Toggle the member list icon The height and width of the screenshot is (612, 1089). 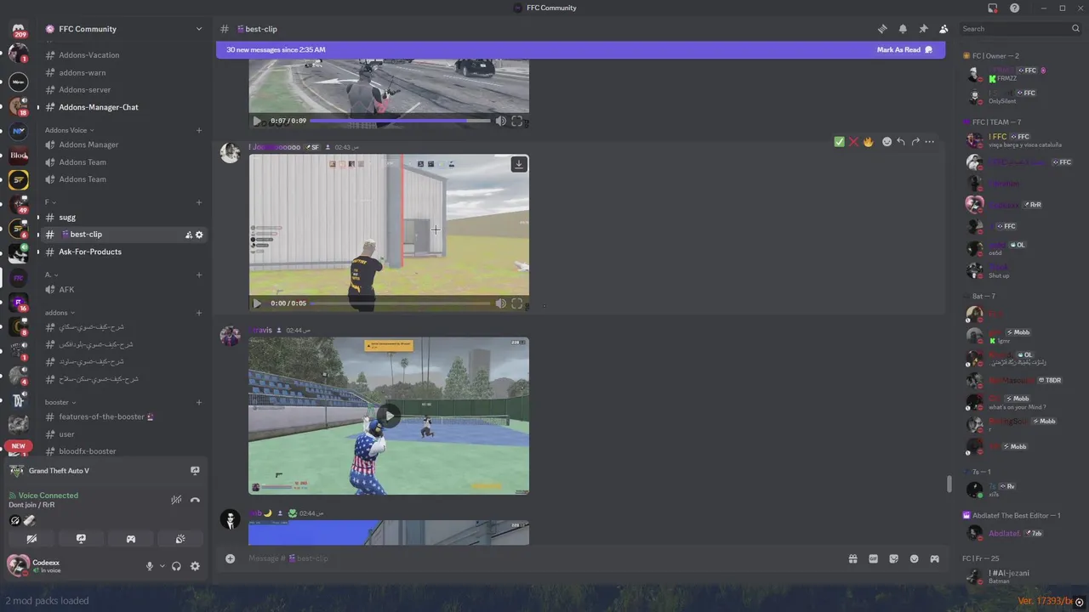[944, 29]
